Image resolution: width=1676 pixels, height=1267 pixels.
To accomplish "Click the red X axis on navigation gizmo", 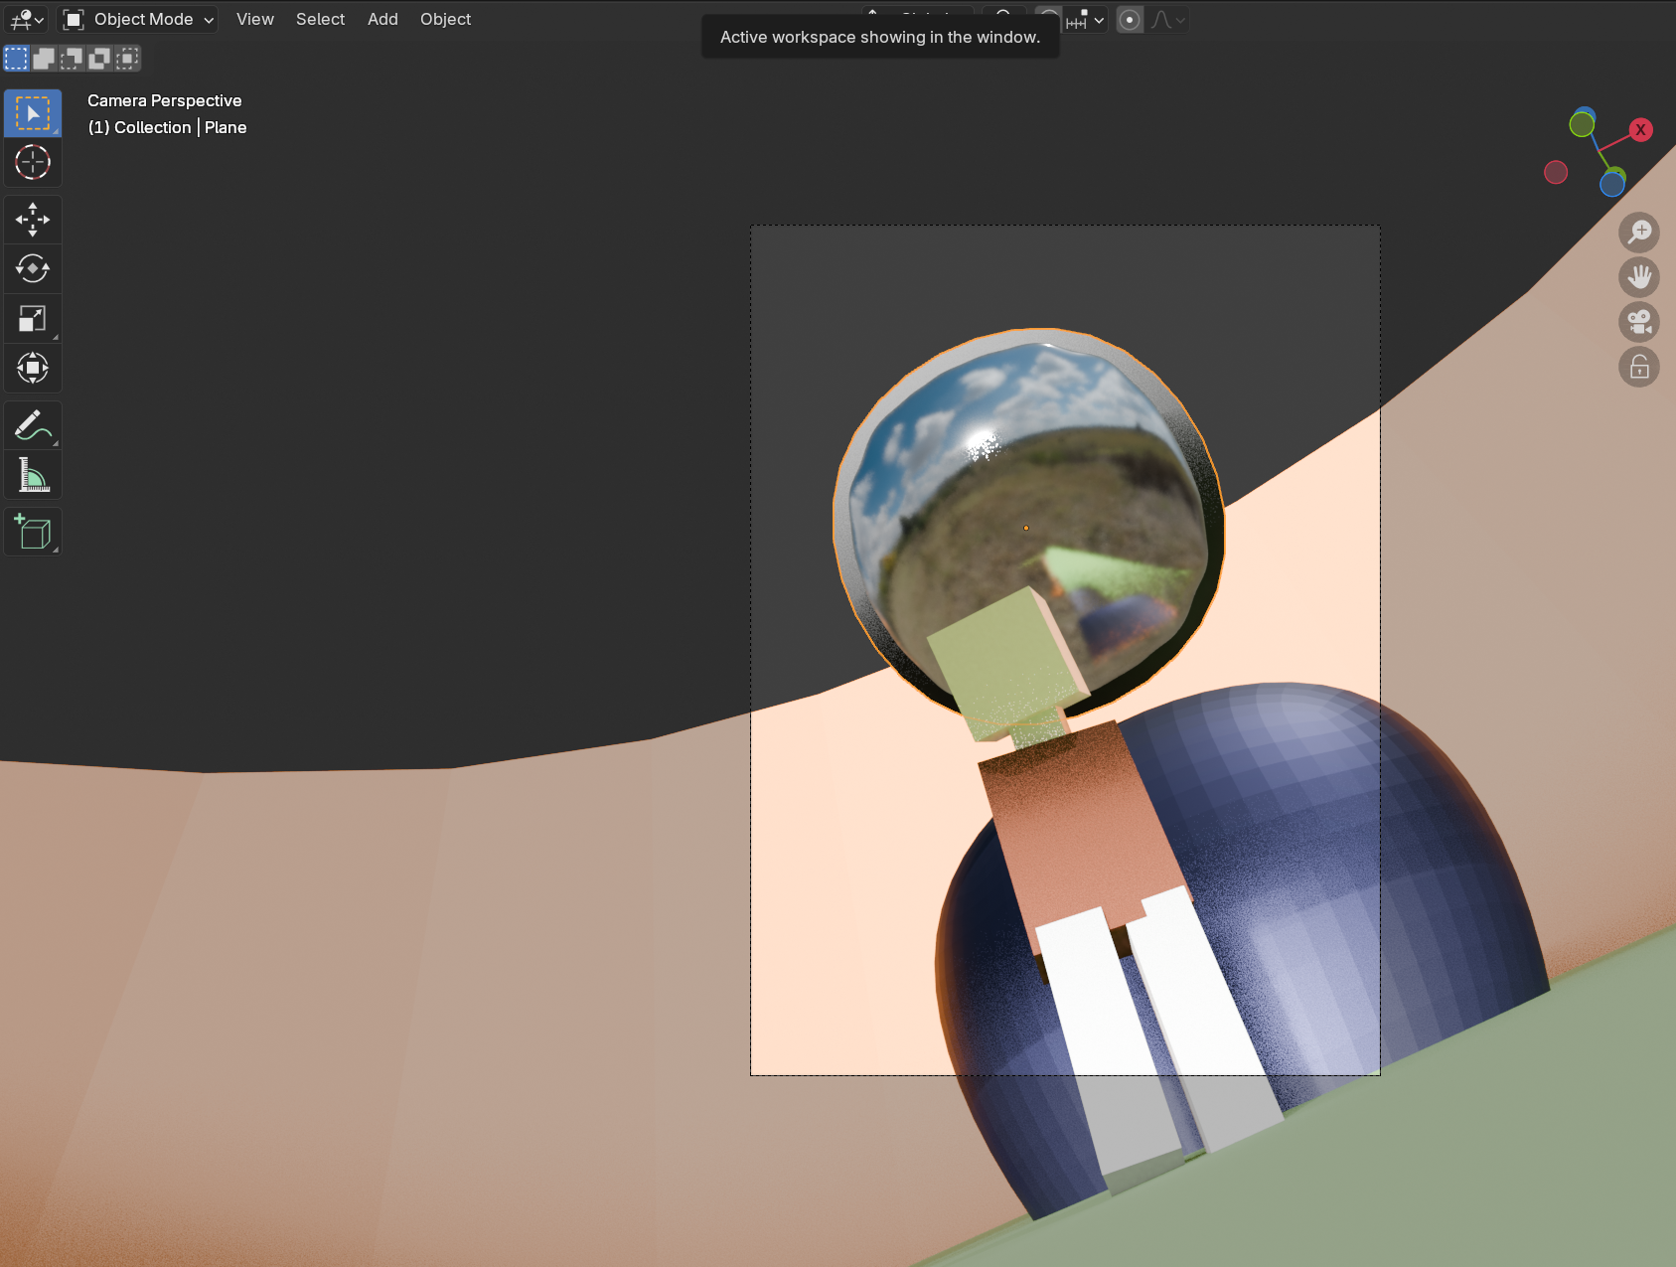I will 1640,129.
